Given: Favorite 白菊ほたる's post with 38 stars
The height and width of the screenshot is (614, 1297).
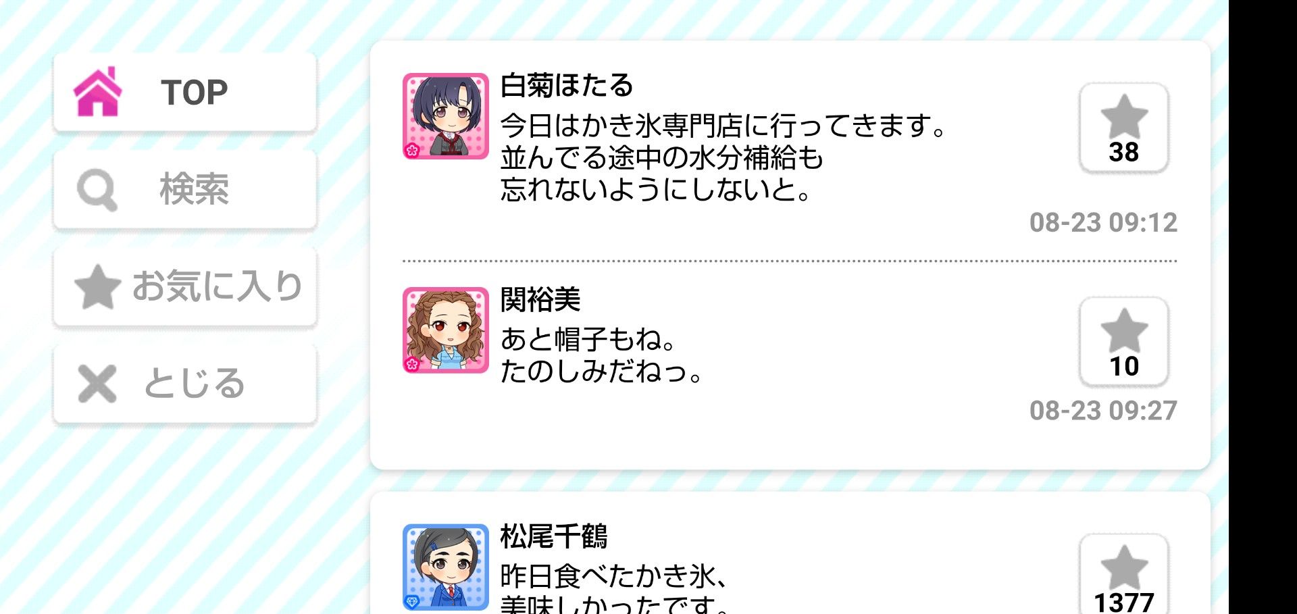Looking at the screenshot, I should pyautogui.click(x=1124, y=128).
